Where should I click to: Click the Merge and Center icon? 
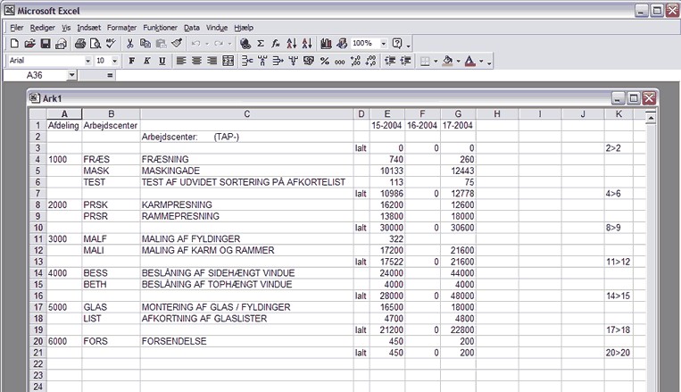click(228, 61)
